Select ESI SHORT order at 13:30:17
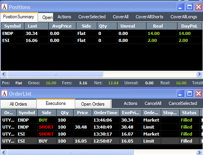This screenshot has width=203, height=155. click(101, 134)
